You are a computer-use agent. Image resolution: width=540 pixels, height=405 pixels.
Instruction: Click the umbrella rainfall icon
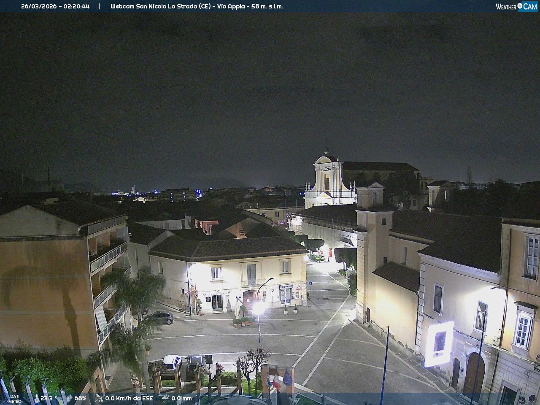coord(165,398)
